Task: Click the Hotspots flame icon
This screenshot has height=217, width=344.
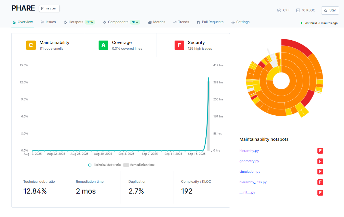Action: [x=65, y=22]
